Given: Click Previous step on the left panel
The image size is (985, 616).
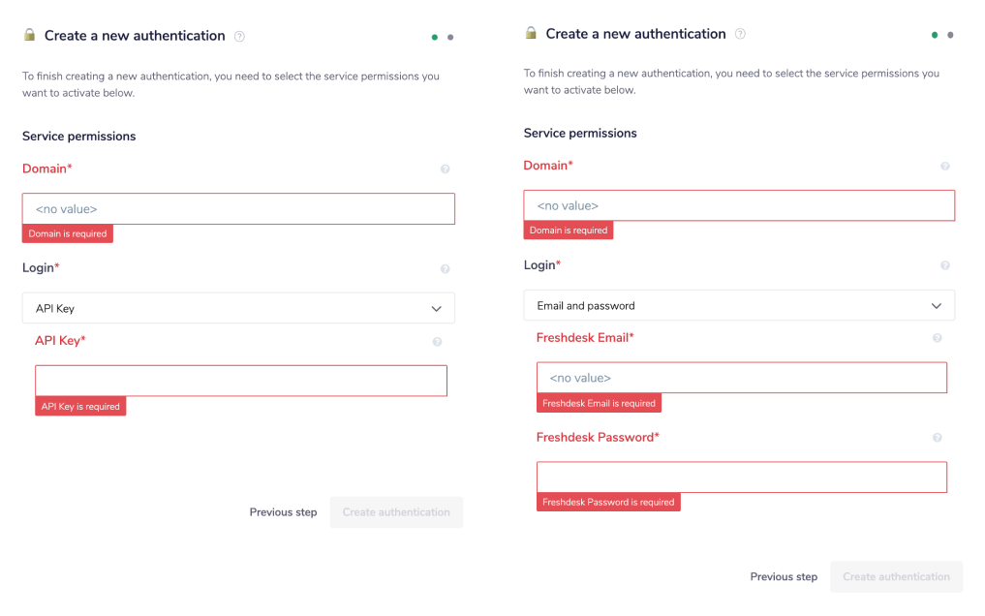Looking at the screenshot, I should [283, 511].
